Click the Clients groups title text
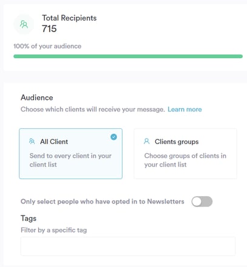The height and width of the screenshot is (267, 247). pyautogui.click(x=177, y=142)
